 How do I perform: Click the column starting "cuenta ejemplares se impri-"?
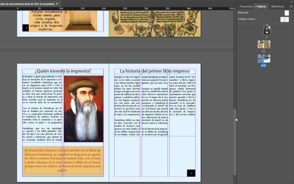point(155,106)
